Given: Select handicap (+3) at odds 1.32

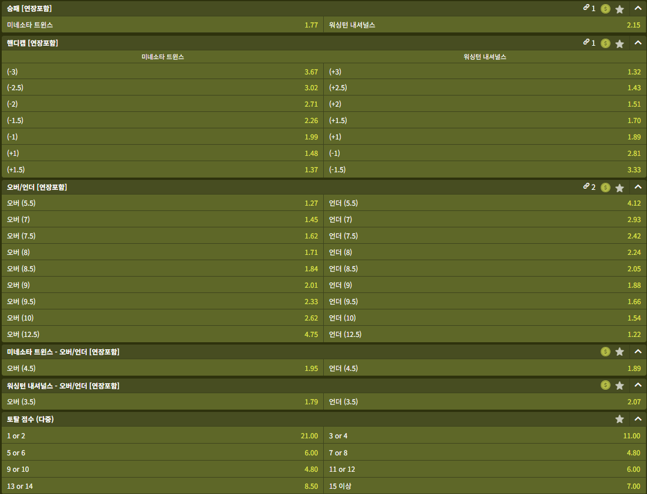Looking at the screenshot, I should [485, 71].
